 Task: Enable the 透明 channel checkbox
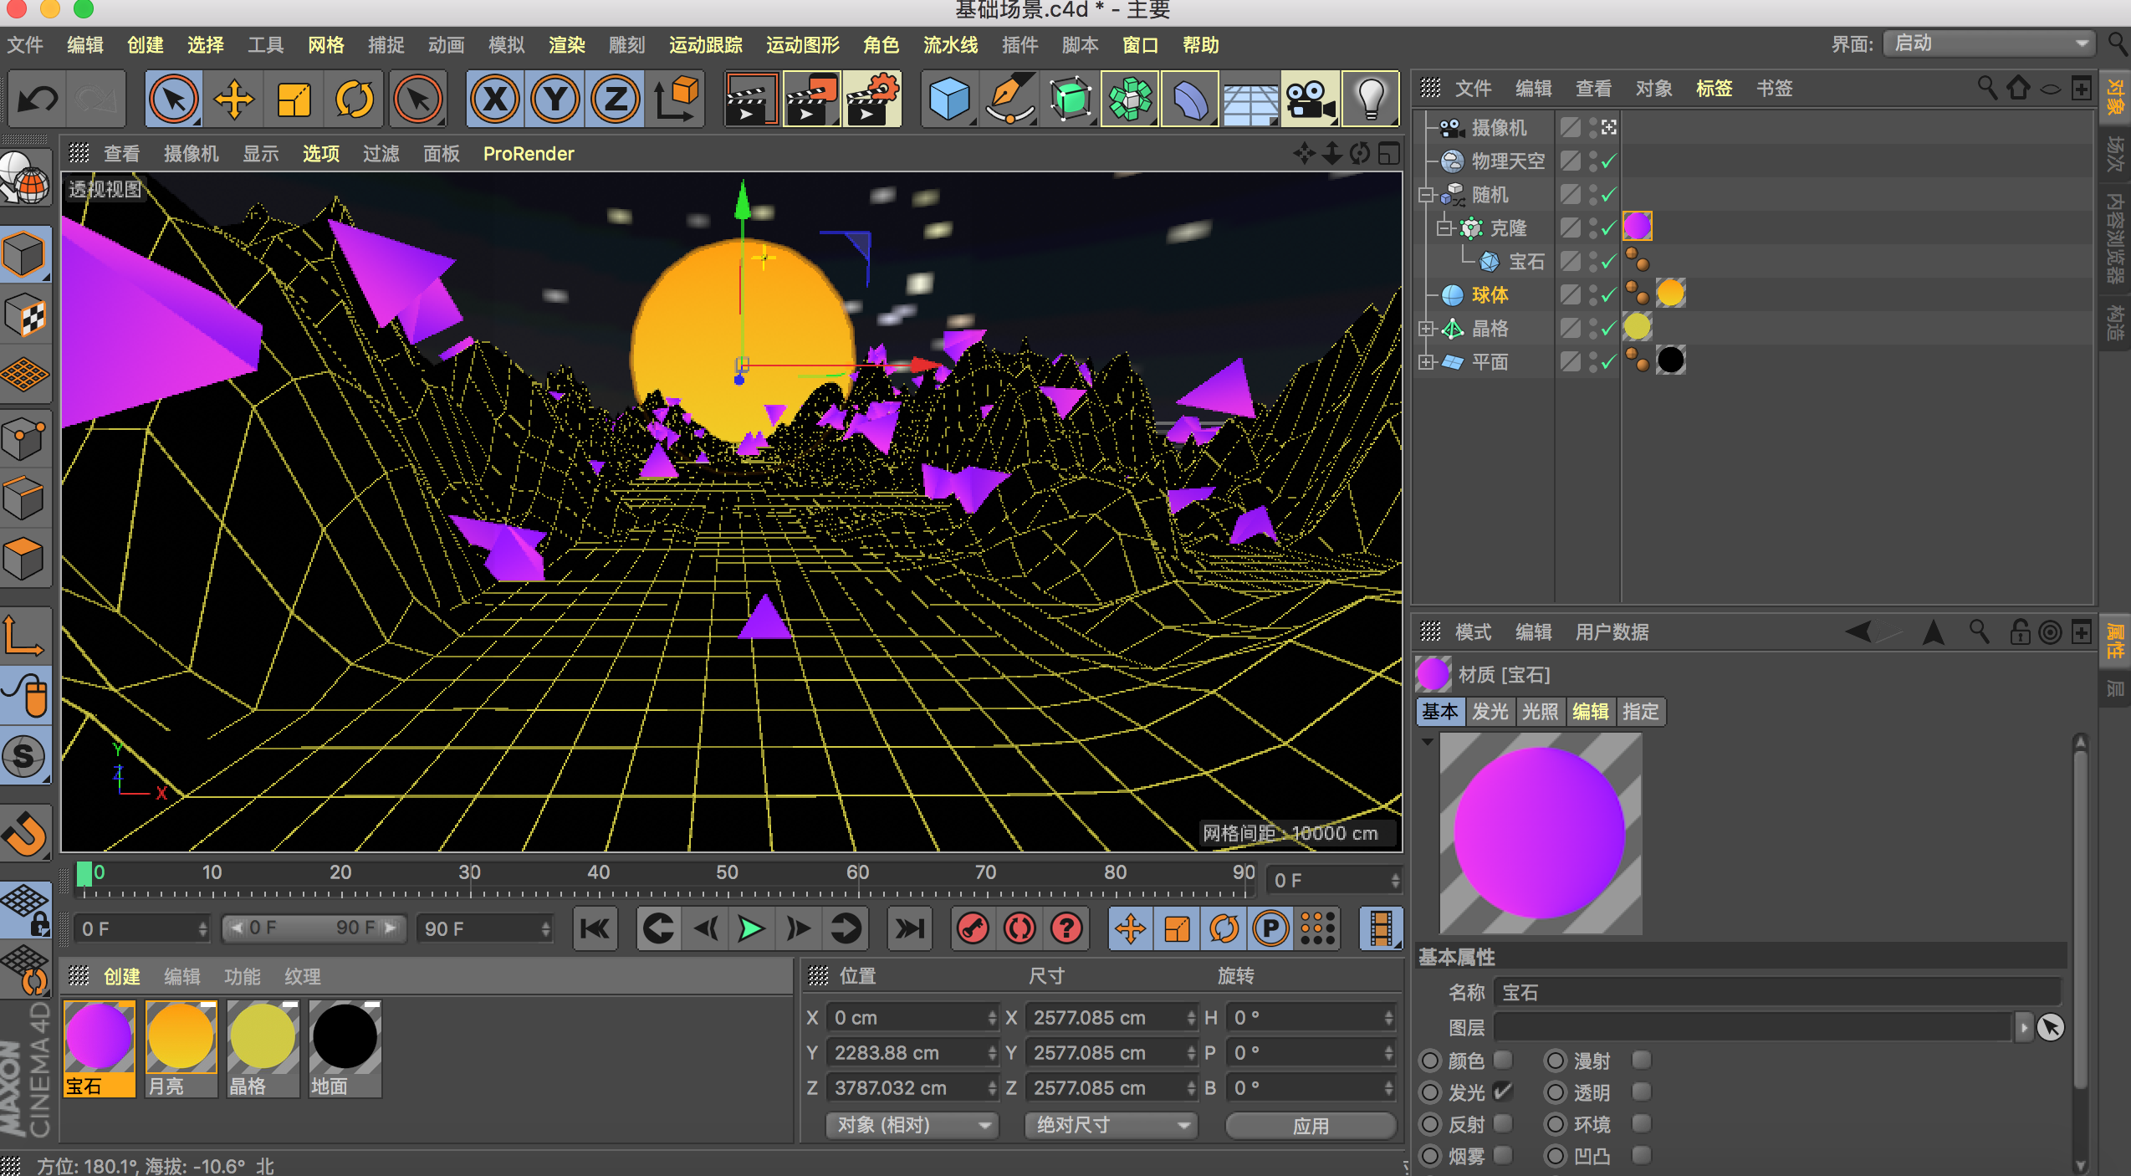pyautogui.click(x=1641, y=1092)
